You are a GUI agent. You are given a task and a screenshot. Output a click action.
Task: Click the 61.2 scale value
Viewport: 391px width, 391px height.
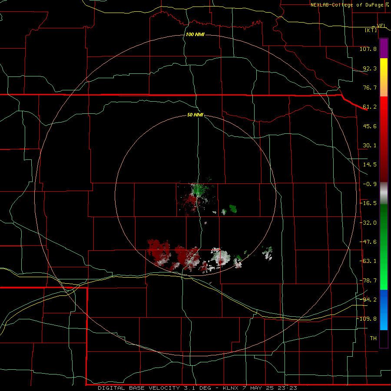[x=370, y=107]
